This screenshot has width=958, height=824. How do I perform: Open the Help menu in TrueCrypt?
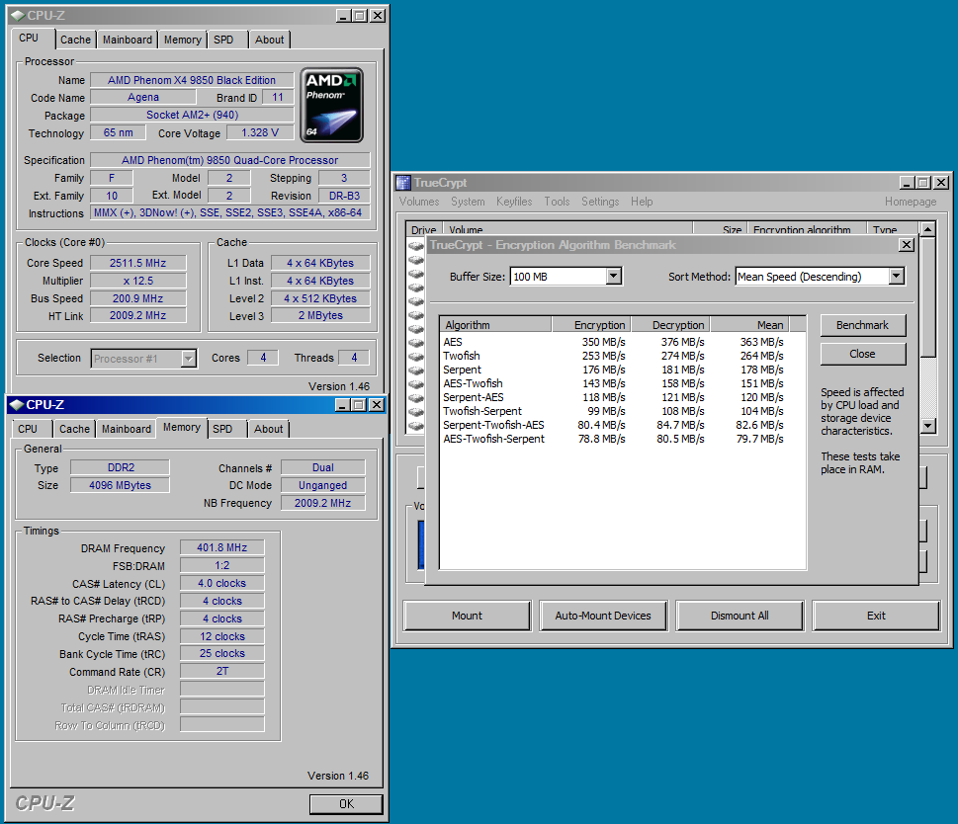tap(642, 202)
